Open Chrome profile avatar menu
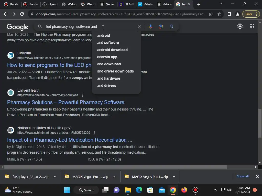The height and width of the screenshot is (196, 262). coord(237,14)
